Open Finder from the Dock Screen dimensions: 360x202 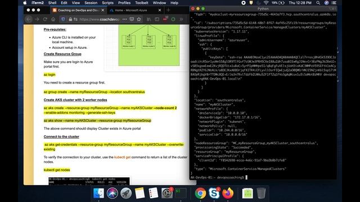[99, 193]
